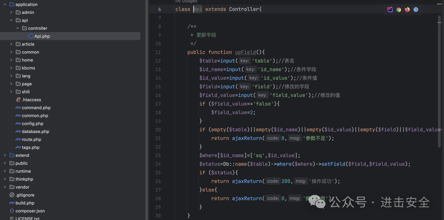Click line number 11 in gutter

click(158, 52)
